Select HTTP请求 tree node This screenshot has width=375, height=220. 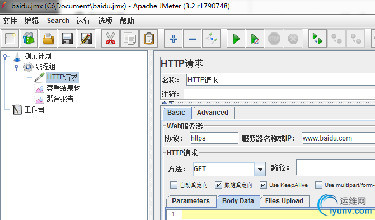[x=62, y=77]
